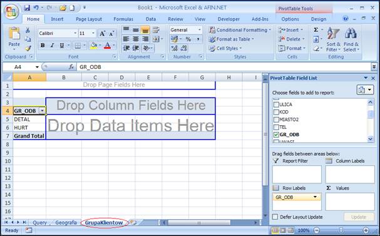The image size is (380, 236).
Task: Open the Data ribbon tab
Action: coord(151,19)
